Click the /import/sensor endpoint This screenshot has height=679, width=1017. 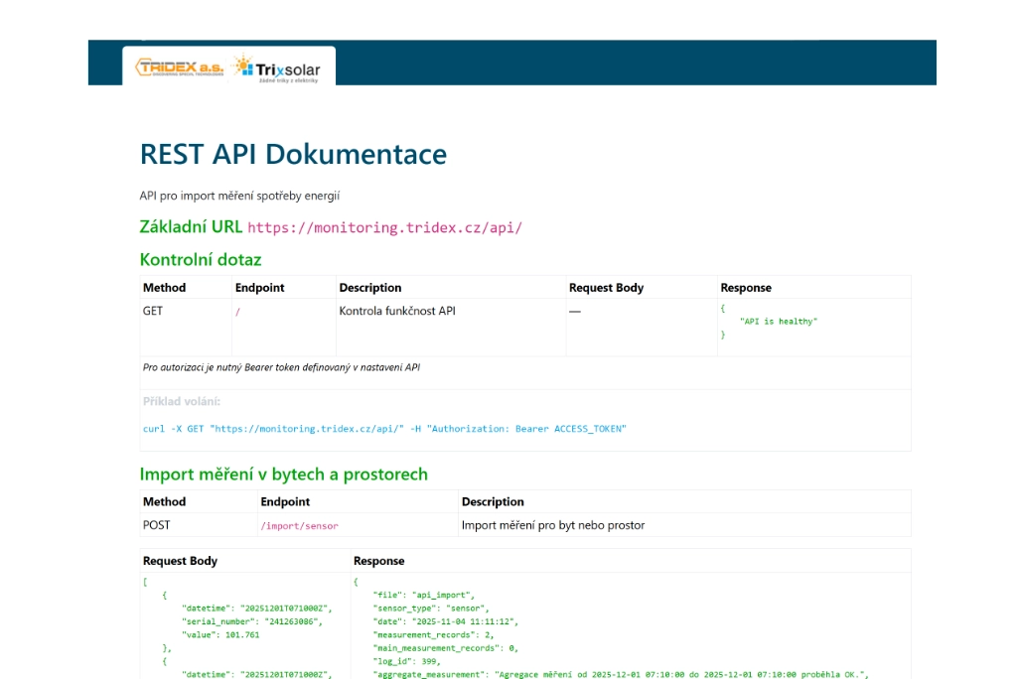[x=299, y=526]
